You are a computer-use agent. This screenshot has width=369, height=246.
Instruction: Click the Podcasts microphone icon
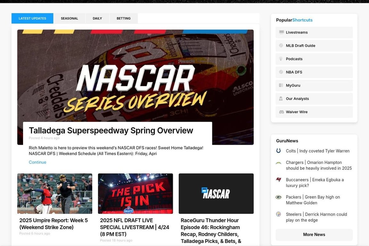click(x=281, y=59)
